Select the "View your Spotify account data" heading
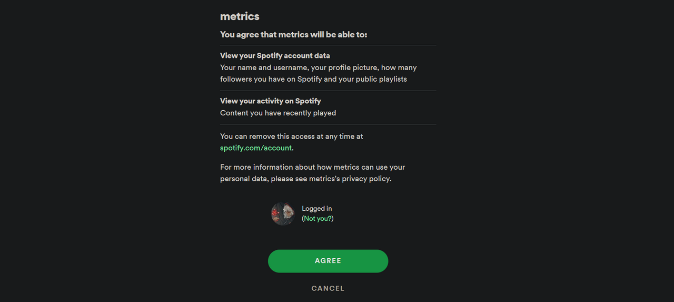The image size is (674, 302). point(275,56)
